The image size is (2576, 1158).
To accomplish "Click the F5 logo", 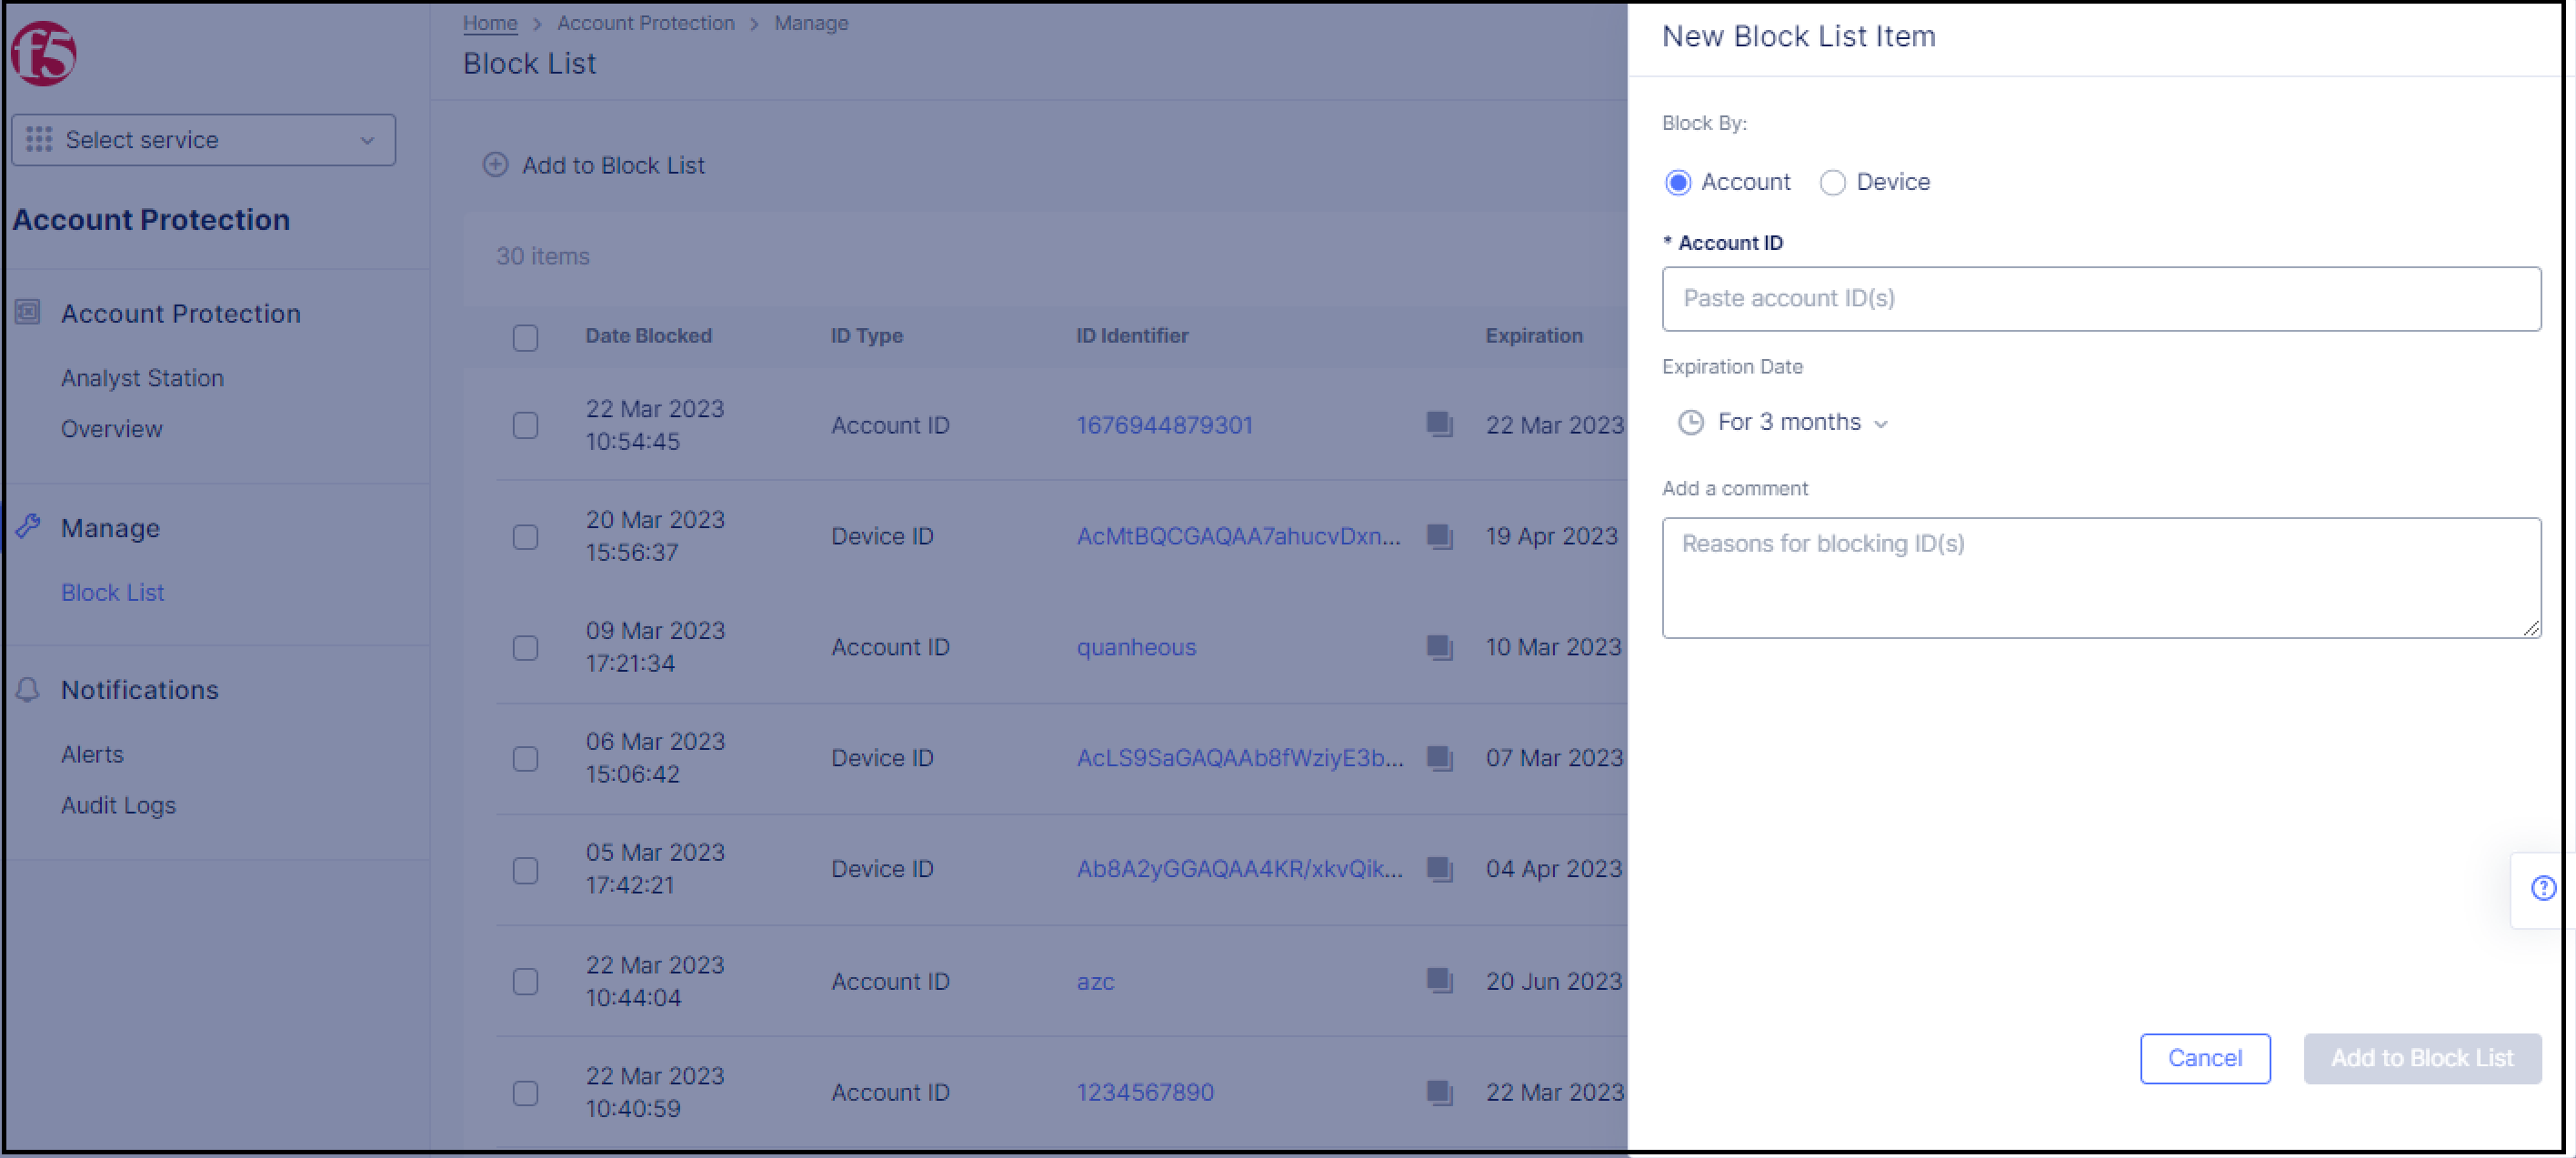I will (42, 53).
